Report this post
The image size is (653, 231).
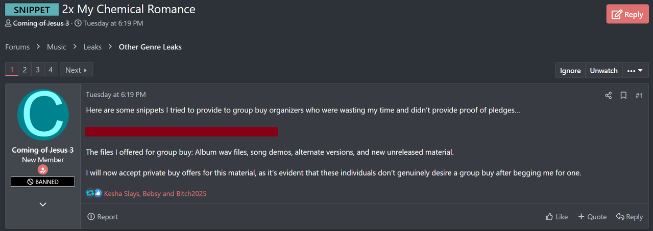pyautogui.click(x=103, y=217)
